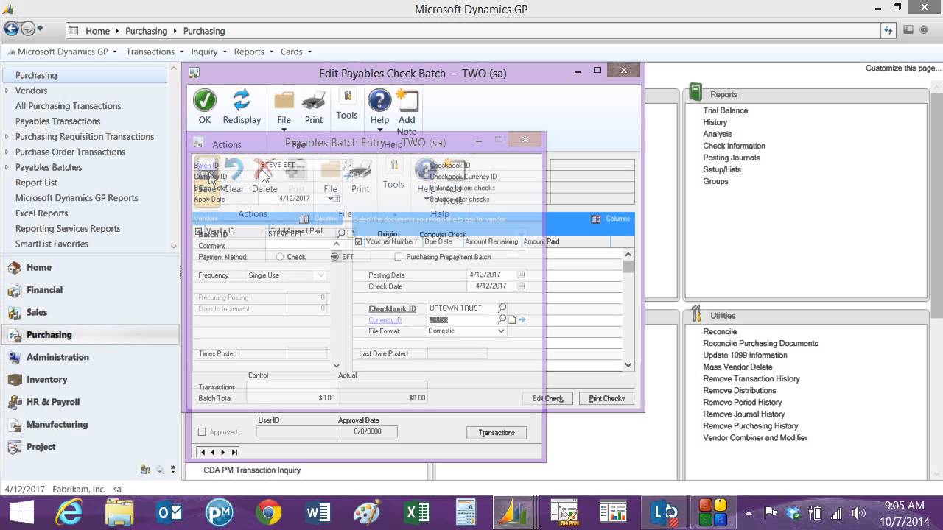The height and width of the screenshot is (530, 943).
Task: Click the Transactions button in Batch Entry
Action: point(497,432)
